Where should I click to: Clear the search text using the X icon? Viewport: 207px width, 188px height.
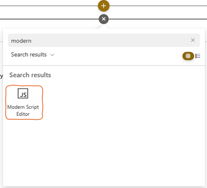tap(193, 40)
